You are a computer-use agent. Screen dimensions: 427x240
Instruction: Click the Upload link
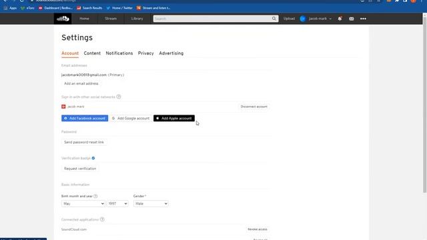[x=289, y=19]
